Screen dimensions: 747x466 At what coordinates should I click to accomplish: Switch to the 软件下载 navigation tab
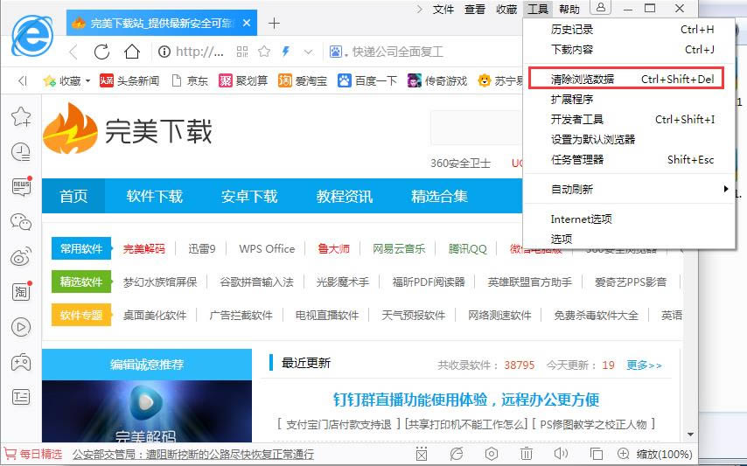point(155,196)
